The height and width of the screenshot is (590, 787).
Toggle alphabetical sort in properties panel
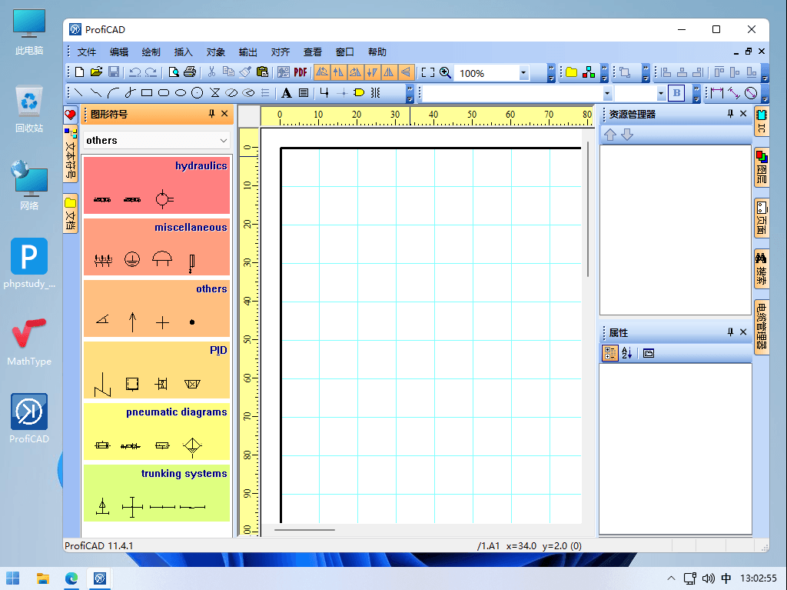pyautogui.click(x=626, y=353)
